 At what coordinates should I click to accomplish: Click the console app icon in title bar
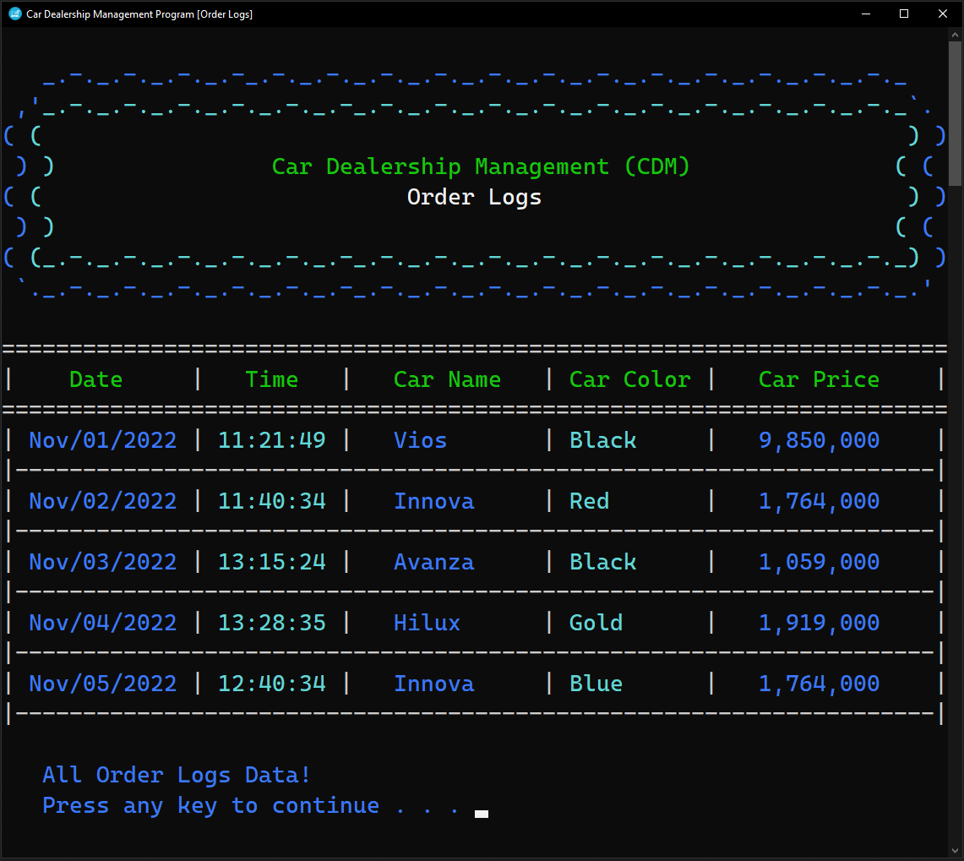(x=14, y=14)
